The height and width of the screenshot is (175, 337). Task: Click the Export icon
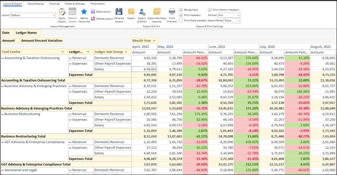click(131, 12)
